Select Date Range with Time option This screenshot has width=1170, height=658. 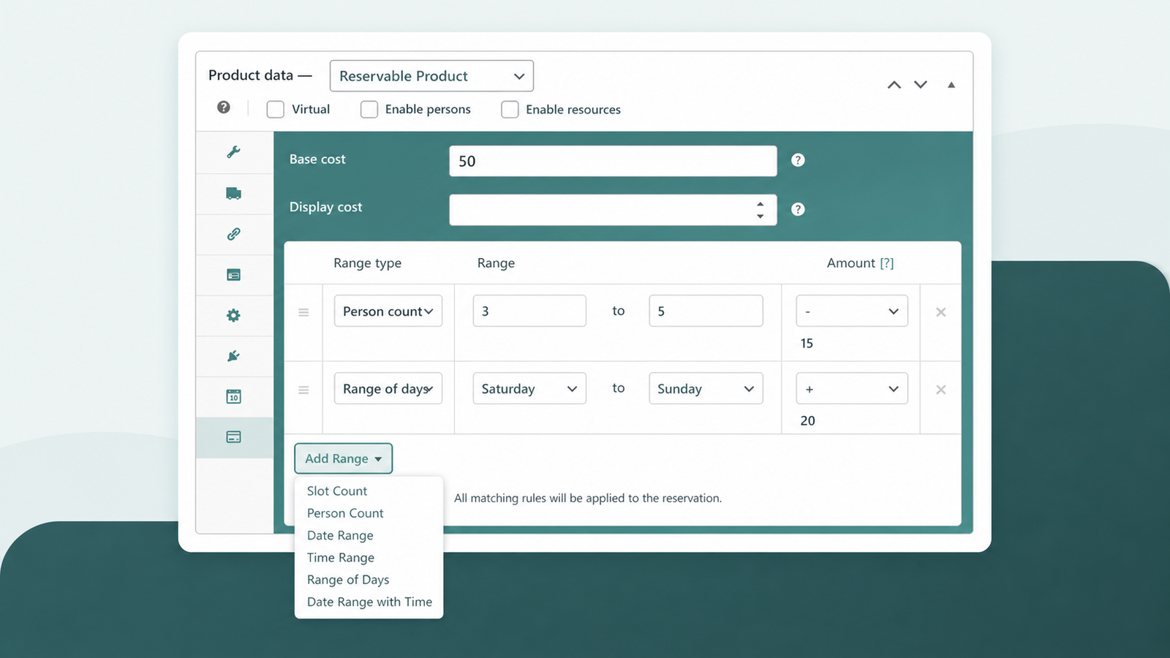(369, 602)
